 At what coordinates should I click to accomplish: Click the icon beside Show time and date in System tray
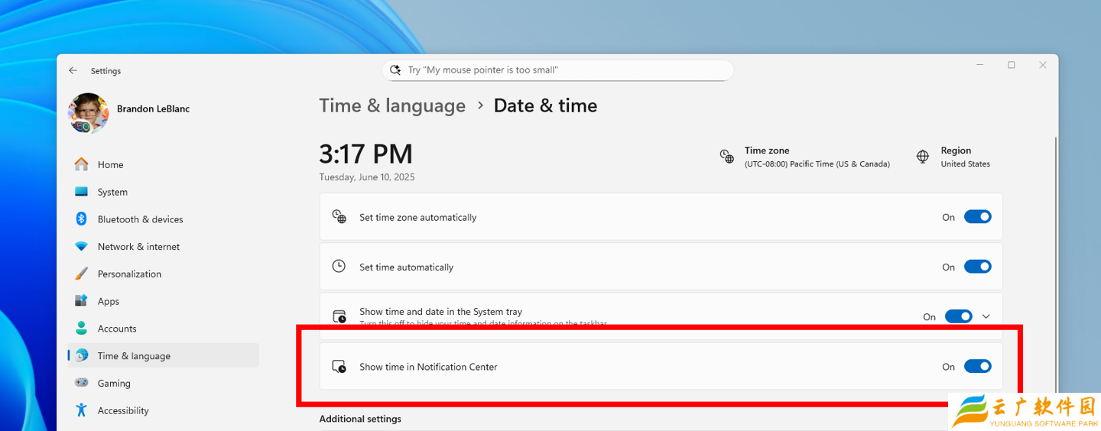(339, 316)
